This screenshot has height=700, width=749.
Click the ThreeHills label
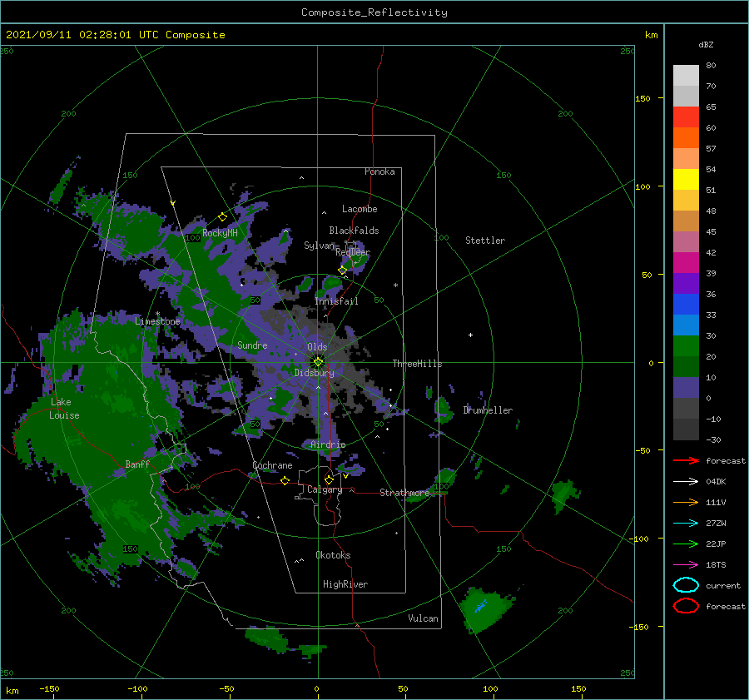click(418, 364)
